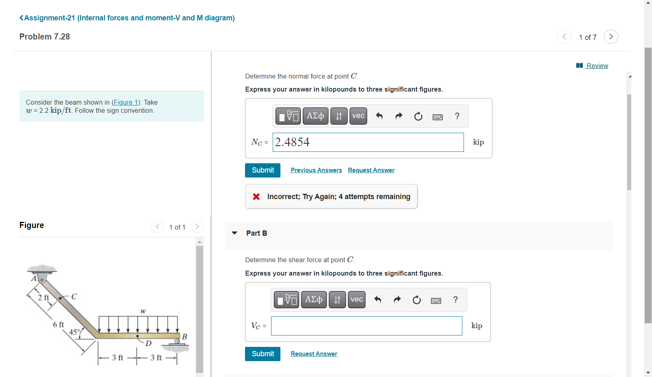Reset the answer with the refresh icon
Viewport: 652px width, 377px height.
(x=418, y=116)
